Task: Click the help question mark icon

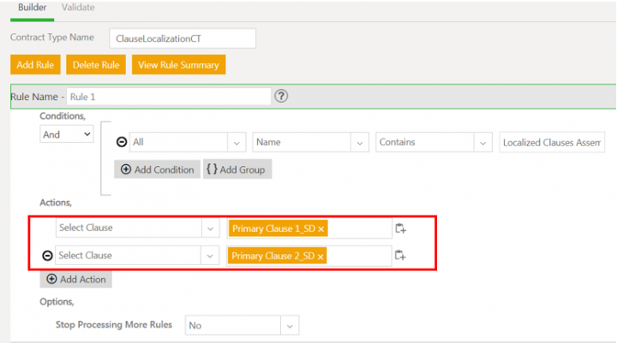Action: pyautogui.click(x=281, y=97)
